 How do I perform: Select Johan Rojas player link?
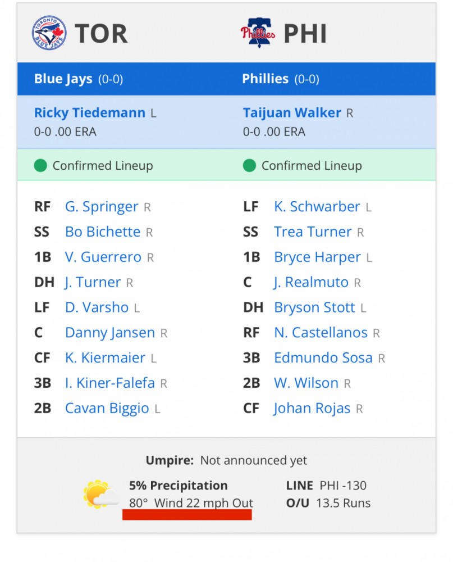[x=312, y=408]
